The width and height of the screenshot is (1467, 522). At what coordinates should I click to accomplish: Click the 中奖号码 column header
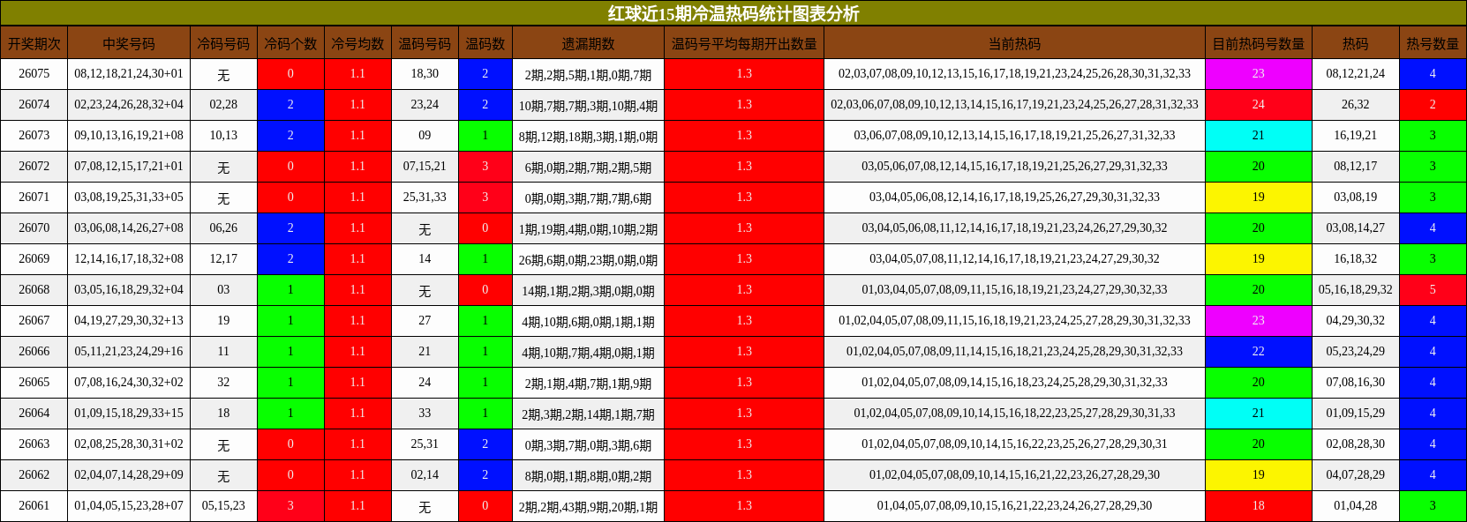coord(129,43)
